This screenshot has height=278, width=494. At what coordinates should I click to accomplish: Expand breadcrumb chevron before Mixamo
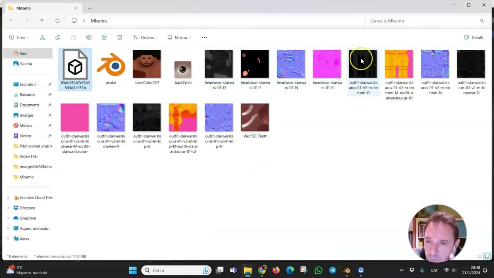84,21
